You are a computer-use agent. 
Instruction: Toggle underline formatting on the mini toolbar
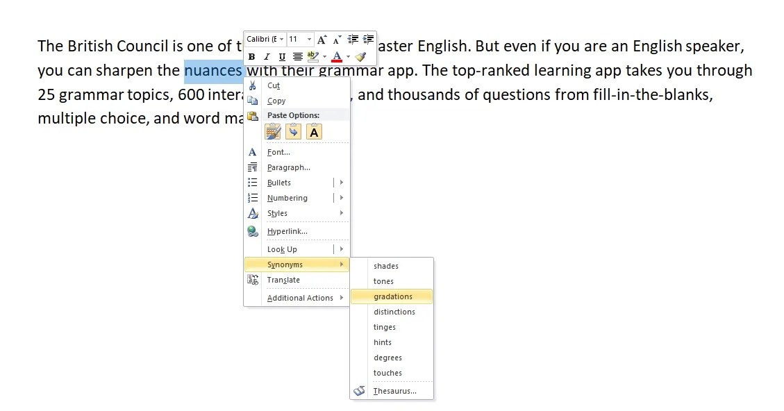pyautogui.click(x=283, y=56)
